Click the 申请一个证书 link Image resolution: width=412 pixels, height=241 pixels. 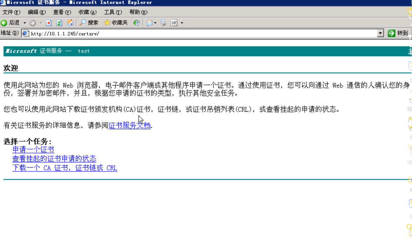click(x=33, y=149)
